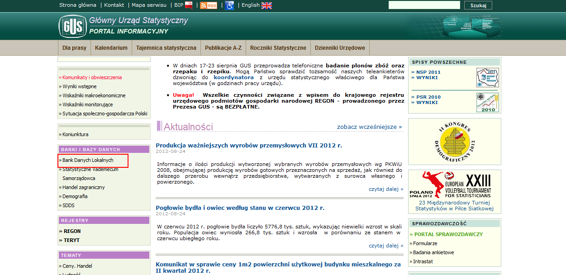Open the RSS feed icon
Screen dimensions: 566x275
[x=209, y=5]
